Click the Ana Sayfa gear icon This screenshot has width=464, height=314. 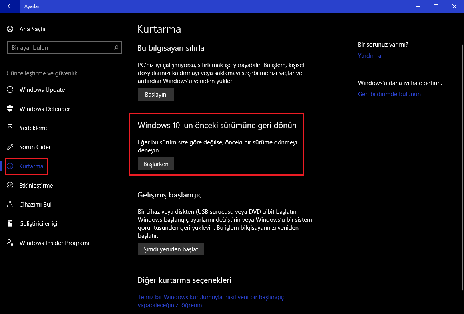pyautogui.click(x=10, y=29)
